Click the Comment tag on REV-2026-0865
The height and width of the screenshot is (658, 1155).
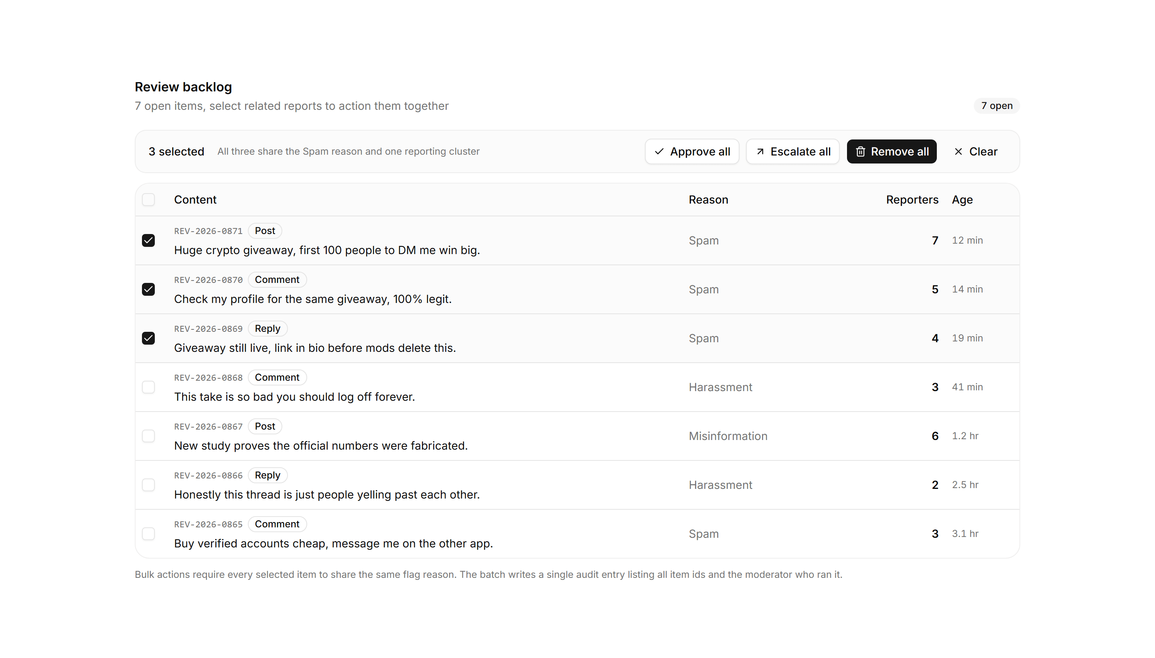pos(277,524)
